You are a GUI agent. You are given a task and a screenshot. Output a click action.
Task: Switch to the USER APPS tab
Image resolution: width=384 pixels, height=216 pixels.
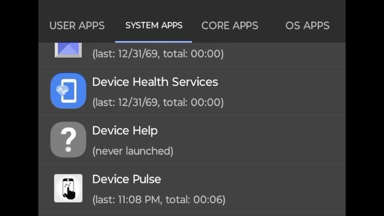[77, 26]
